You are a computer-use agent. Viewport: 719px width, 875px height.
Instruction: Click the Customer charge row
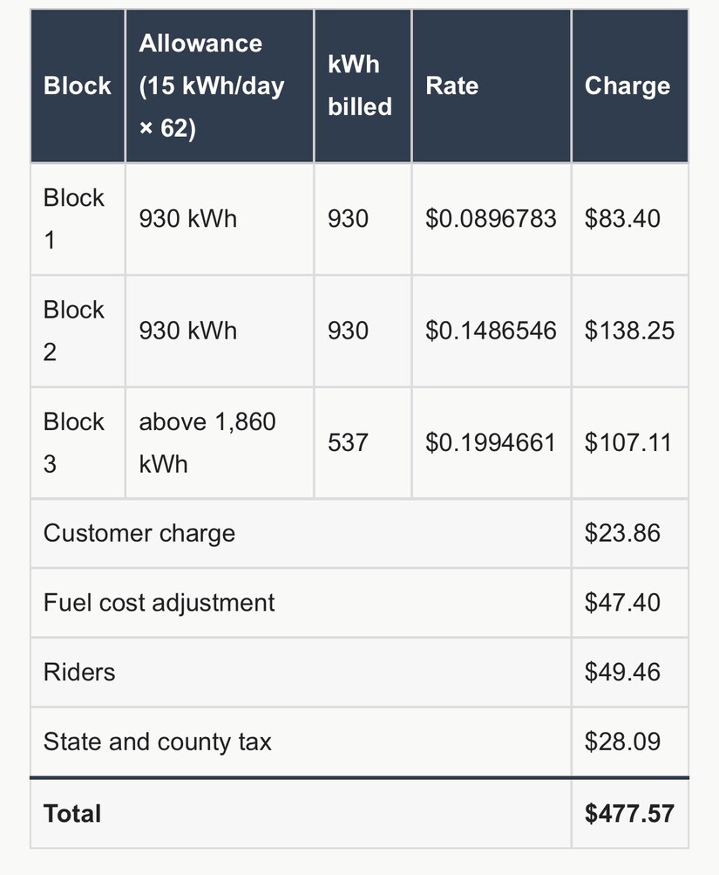pos(359,534)
